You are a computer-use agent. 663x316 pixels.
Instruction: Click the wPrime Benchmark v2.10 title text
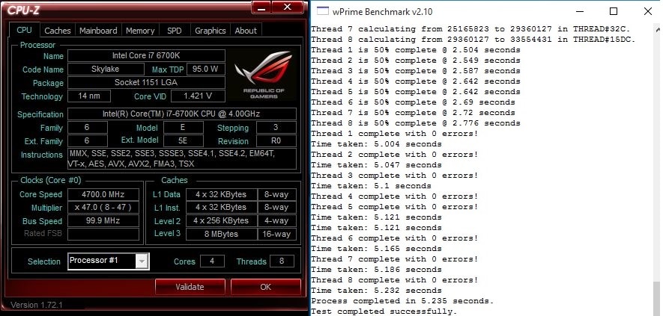(383, 11)
